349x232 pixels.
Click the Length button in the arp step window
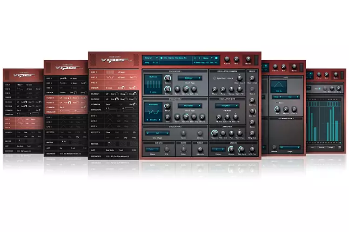tap(331, 148)
